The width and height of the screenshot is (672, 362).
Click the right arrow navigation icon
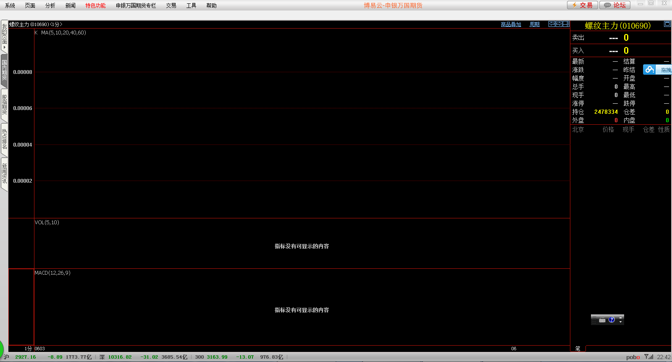click(x=559, y=24)
